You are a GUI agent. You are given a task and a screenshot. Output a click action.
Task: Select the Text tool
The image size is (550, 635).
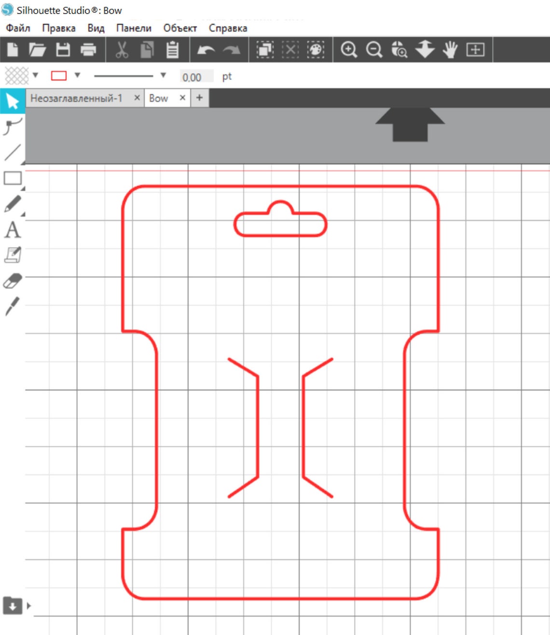13,230
